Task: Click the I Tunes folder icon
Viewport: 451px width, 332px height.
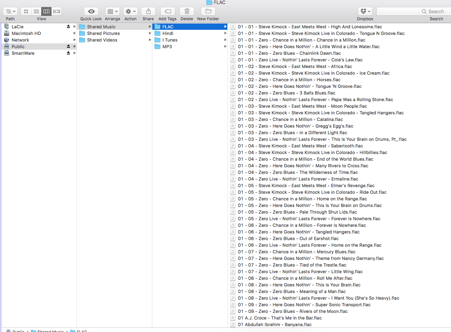Action: point(157,40)
